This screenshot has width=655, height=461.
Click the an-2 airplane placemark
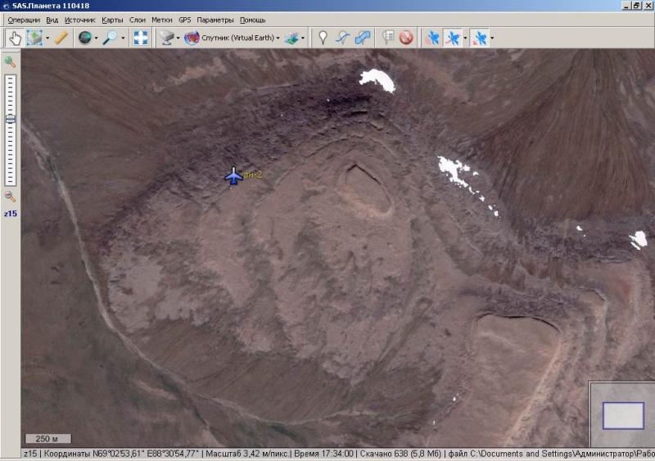pyautogui.click(x=233, y=176)
